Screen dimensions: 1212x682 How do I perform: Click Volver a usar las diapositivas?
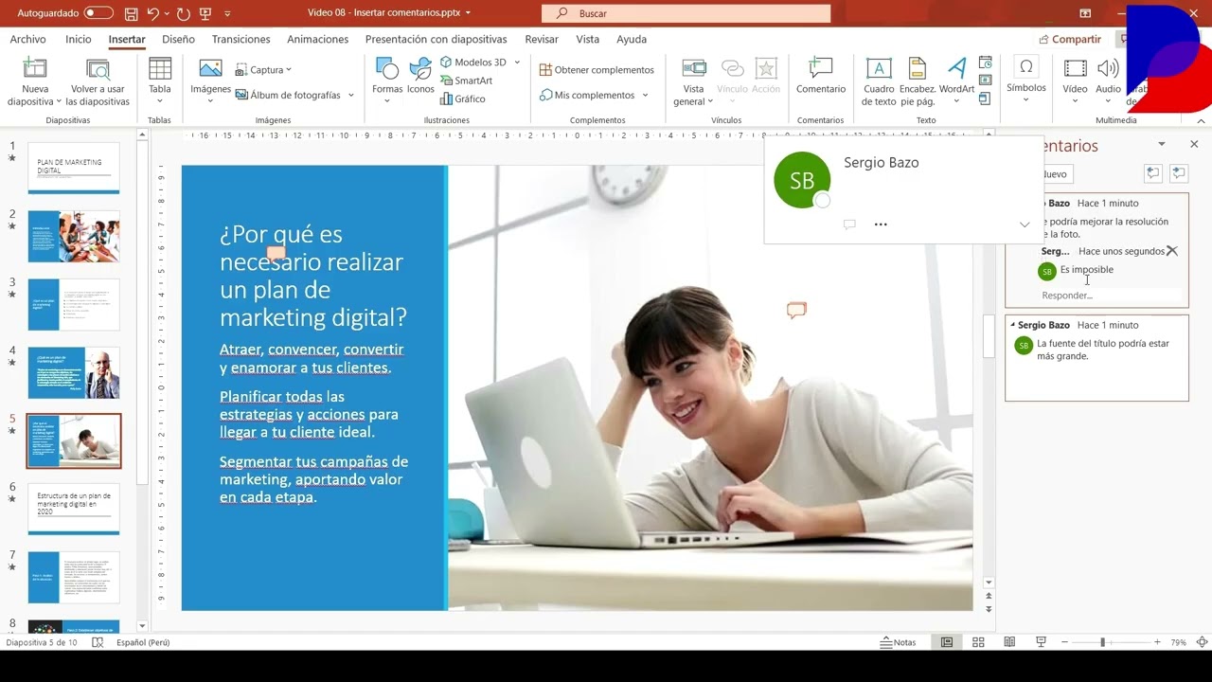[x=98, y=81]
